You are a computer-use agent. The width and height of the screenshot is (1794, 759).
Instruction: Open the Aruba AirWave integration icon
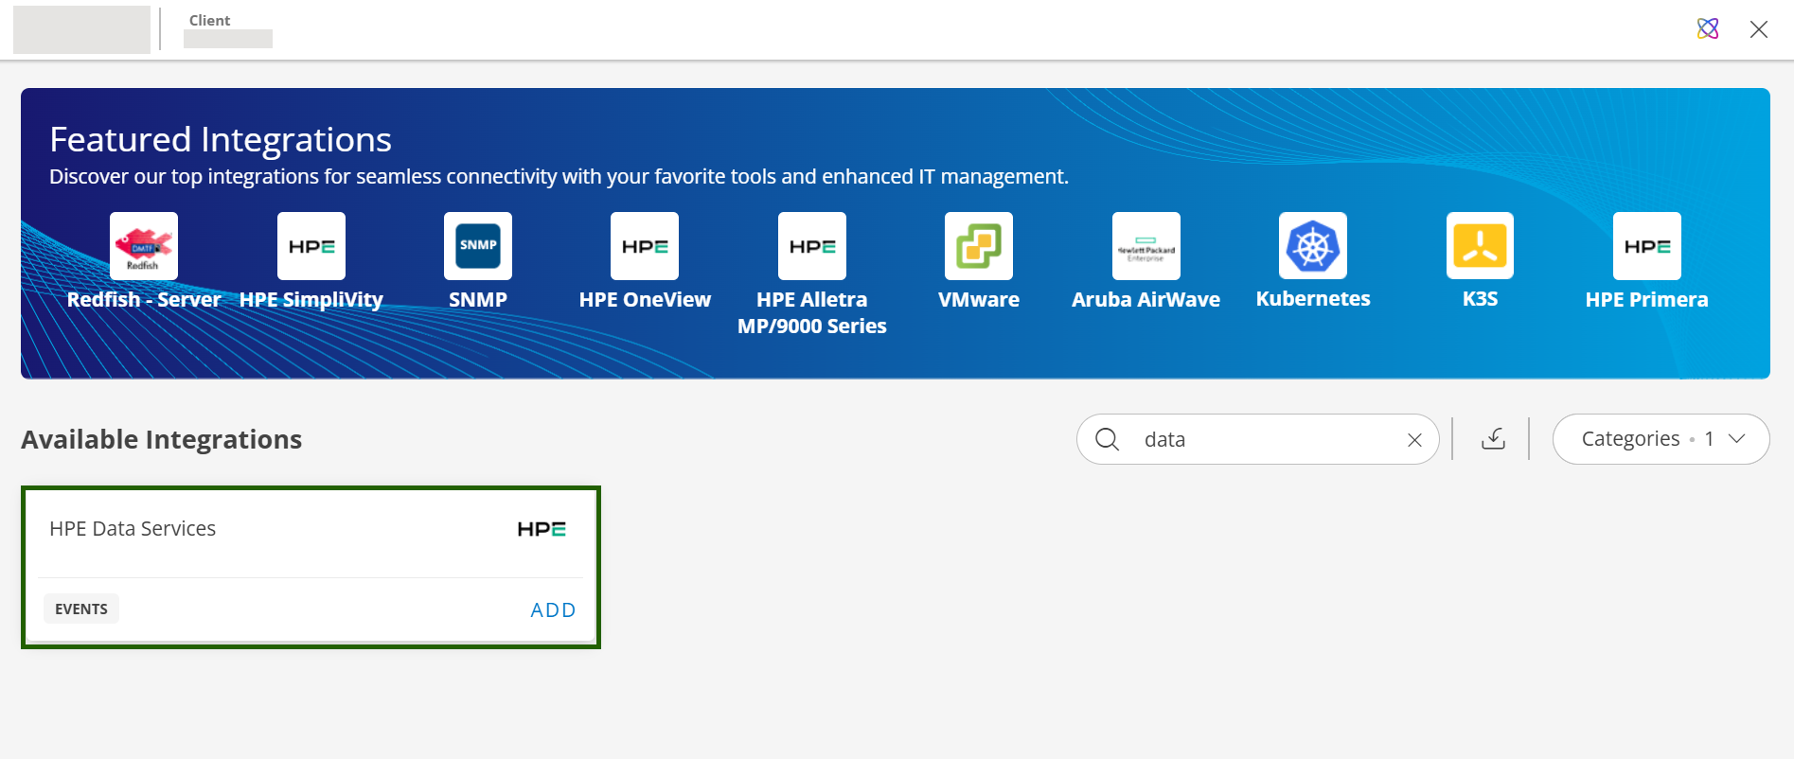tap(1146, 246)
